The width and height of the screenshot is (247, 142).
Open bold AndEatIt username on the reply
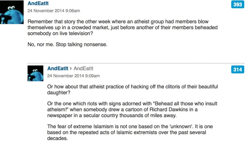pos(58,69)
